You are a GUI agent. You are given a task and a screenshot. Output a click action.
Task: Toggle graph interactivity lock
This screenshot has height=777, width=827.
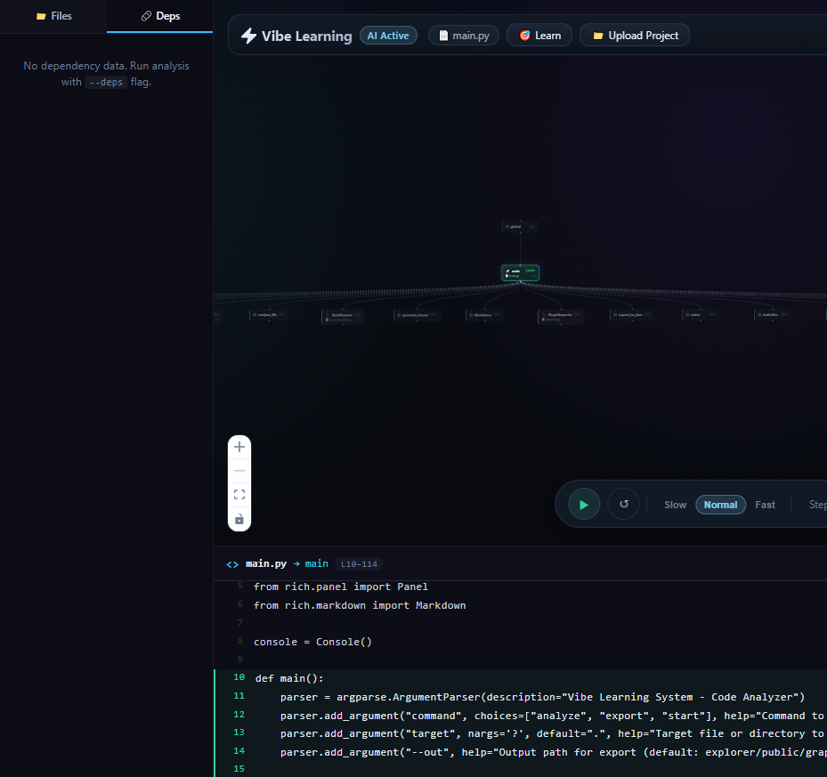239,519
